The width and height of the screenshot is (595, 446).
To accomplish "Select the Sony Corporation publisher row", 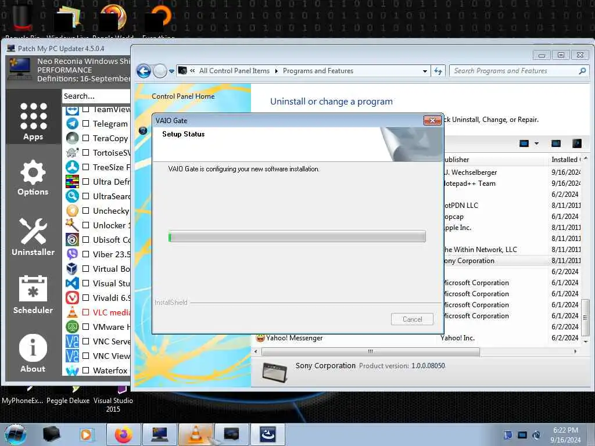I will click(x=511, y=261).
